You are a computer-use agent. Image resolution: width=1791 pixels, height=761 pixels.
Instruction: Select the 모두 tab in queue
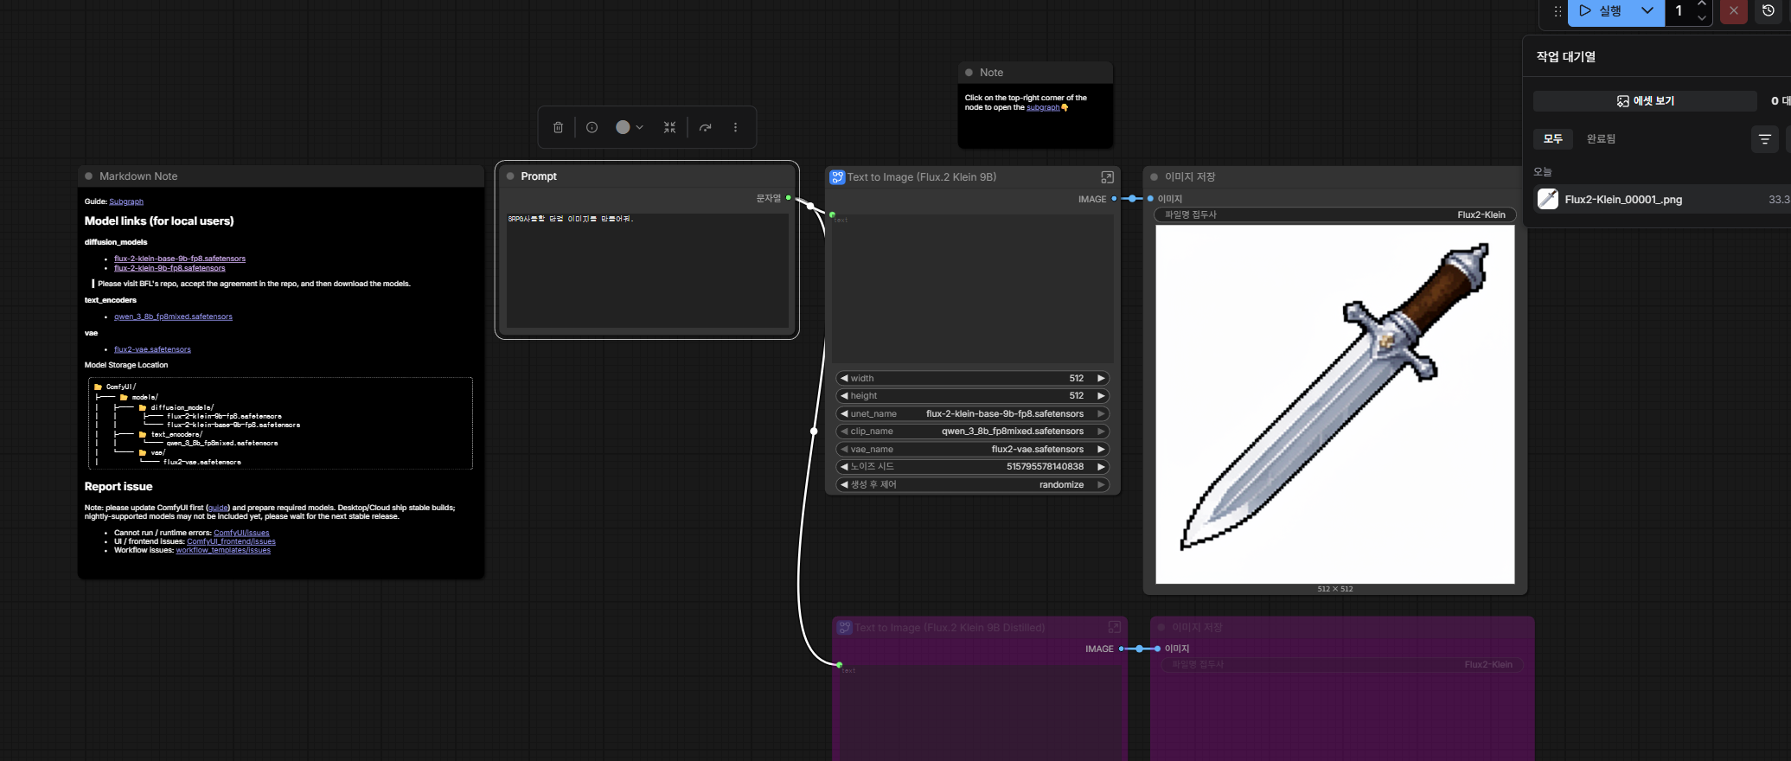tap(1553, 138)
